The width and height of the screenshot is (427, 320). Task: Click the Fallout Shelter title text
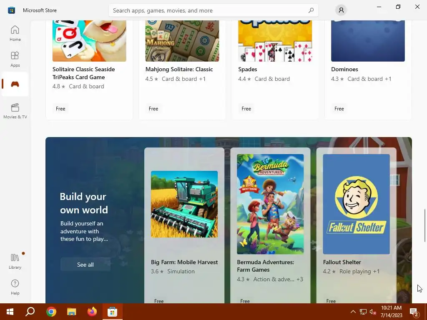[x=342, y=262]
